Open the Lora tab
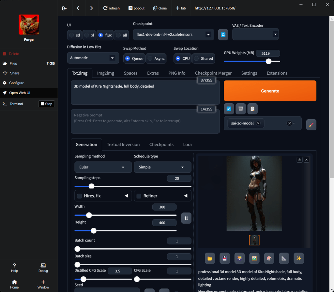 pos(187,144)
